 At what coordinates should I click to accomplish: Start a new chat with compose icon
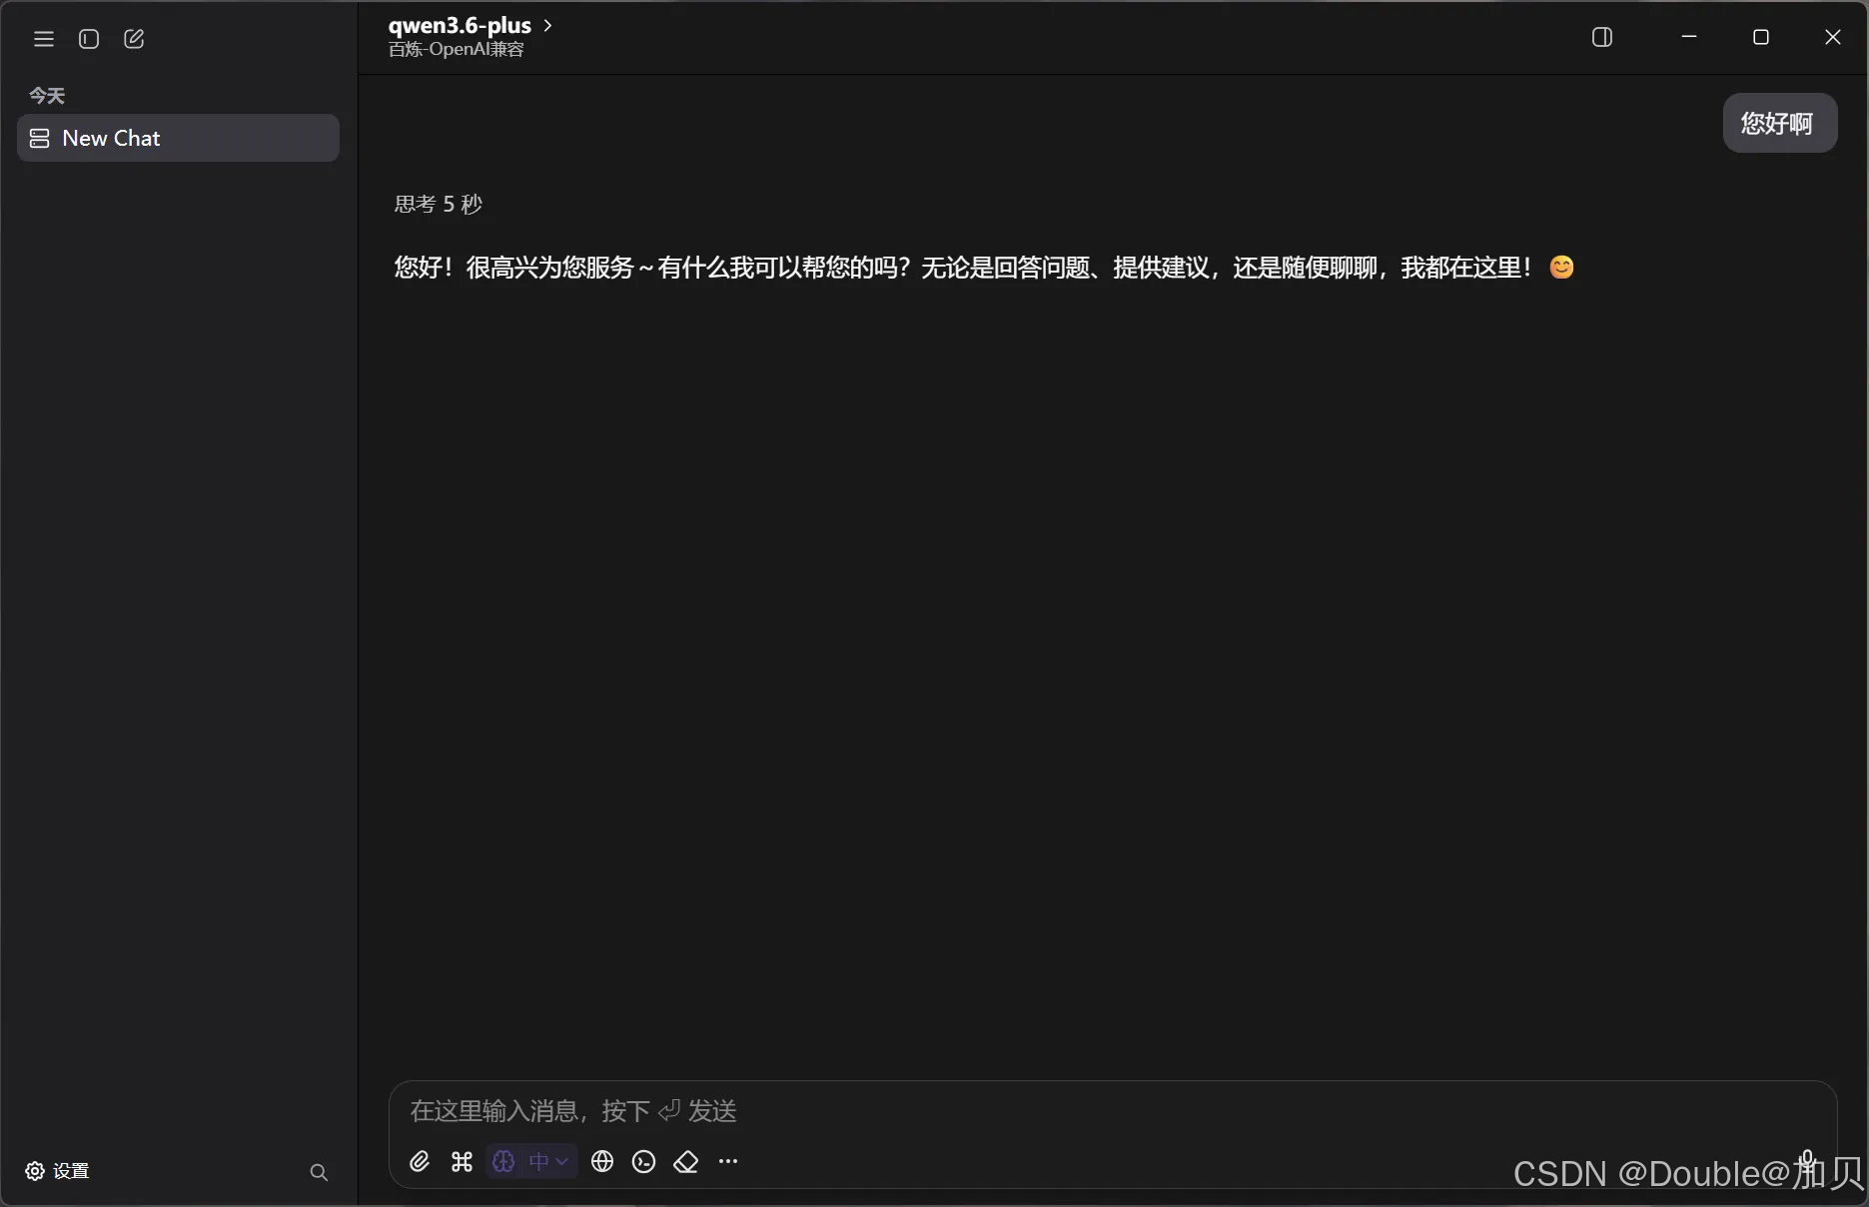(x=134, y=39)
